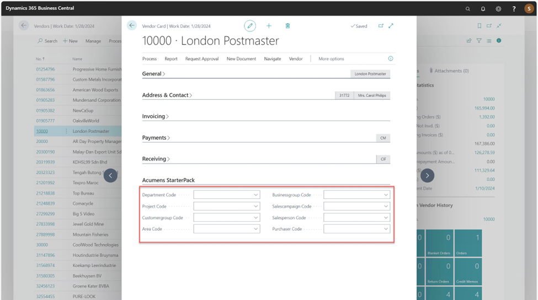Open the Report menu
This screenshot has height=300, width=538.
(171, 58)
